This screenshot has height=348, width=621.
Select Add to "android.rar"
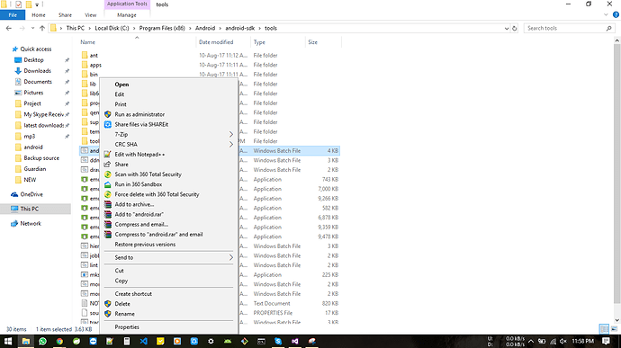139,214
